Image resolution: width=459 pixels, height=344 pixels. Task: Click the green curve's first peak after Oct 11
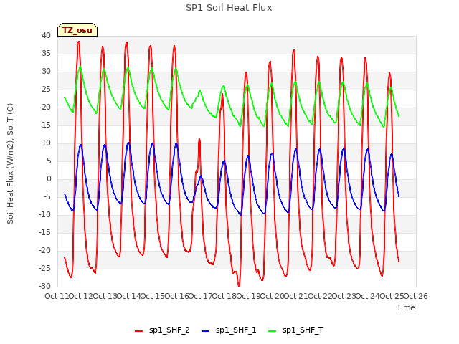pos(80,67)
